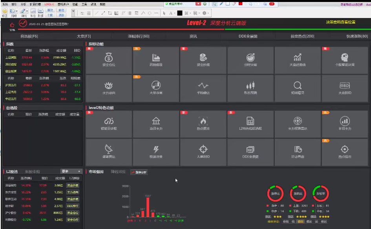Select the 上证指数 index row
The image size is (371, 229).
pyautogui.click(x=43, y=57)
